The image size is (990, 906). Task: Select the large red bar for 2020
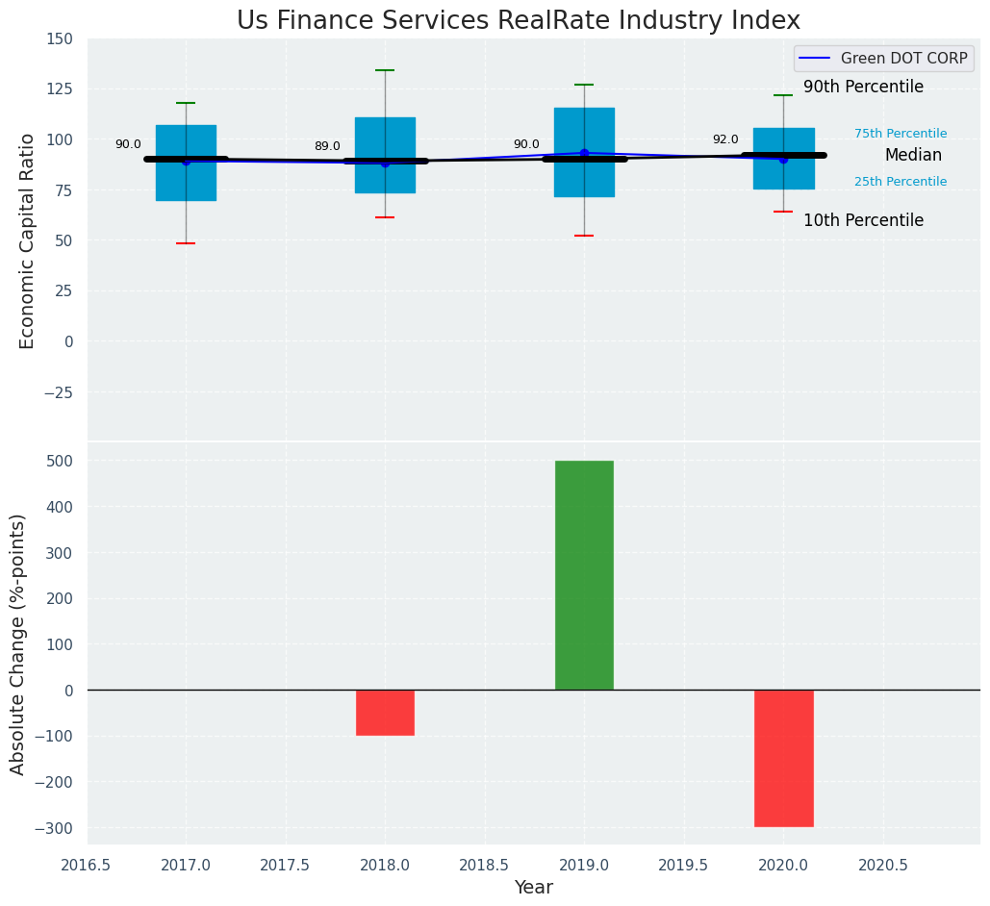point(783,758)
